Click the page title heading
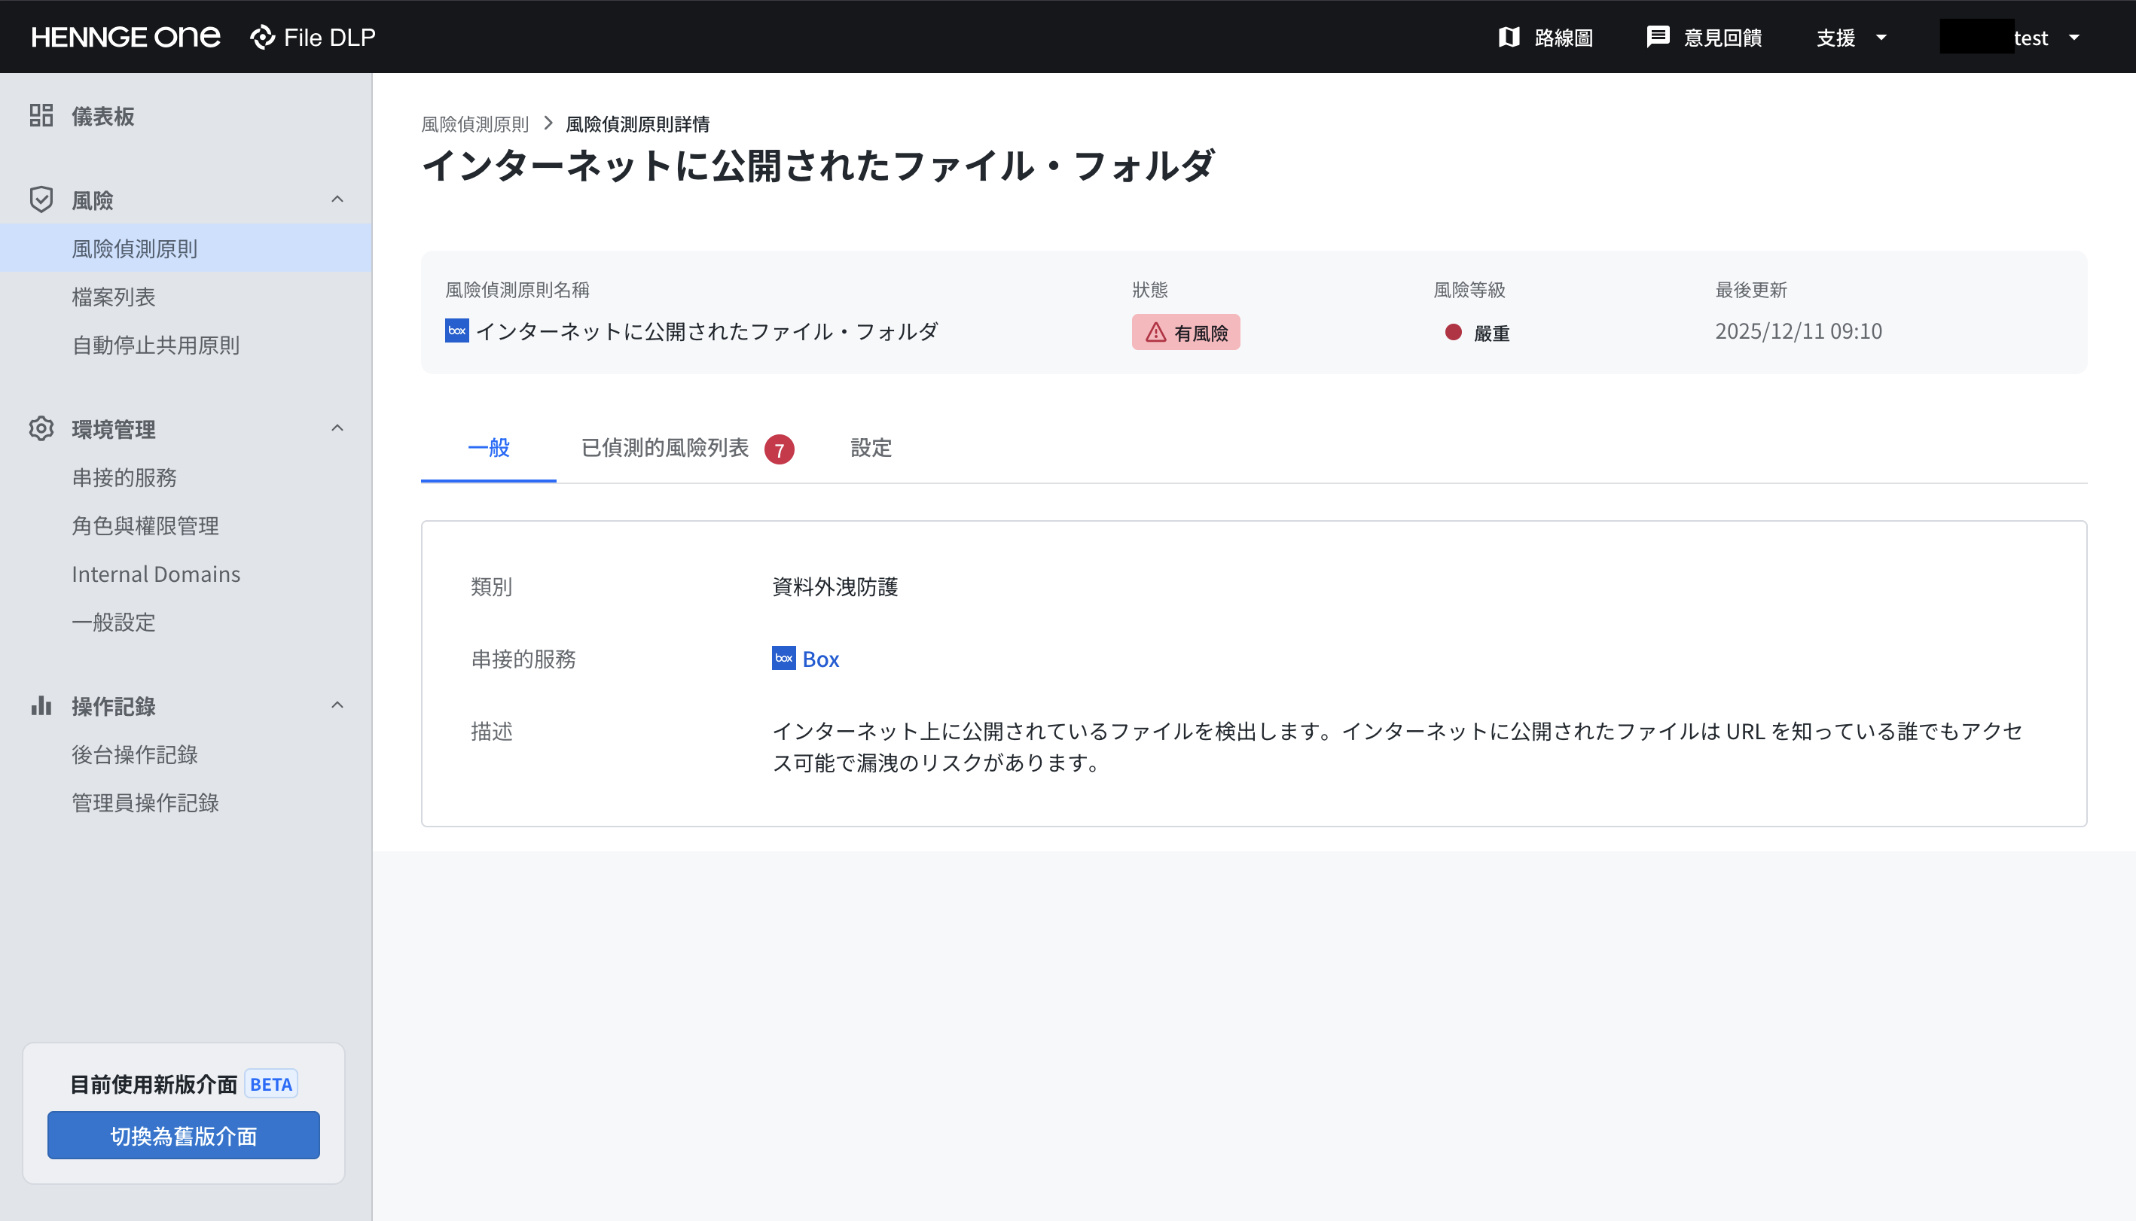The image size is (2136, 1221). click(818, 165)
